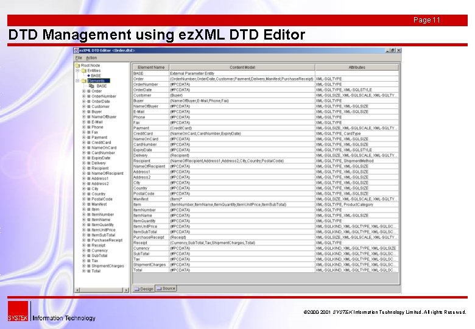Click the Attributes column header
The height and width of the screenshot is (329, 475).
356,67
